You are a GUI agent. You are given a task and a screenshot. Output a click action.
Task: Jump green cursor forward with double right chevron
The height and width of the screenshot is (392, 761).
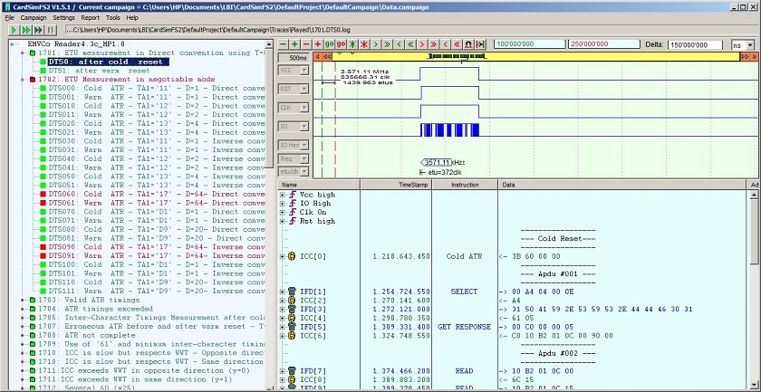pos(388,44)
